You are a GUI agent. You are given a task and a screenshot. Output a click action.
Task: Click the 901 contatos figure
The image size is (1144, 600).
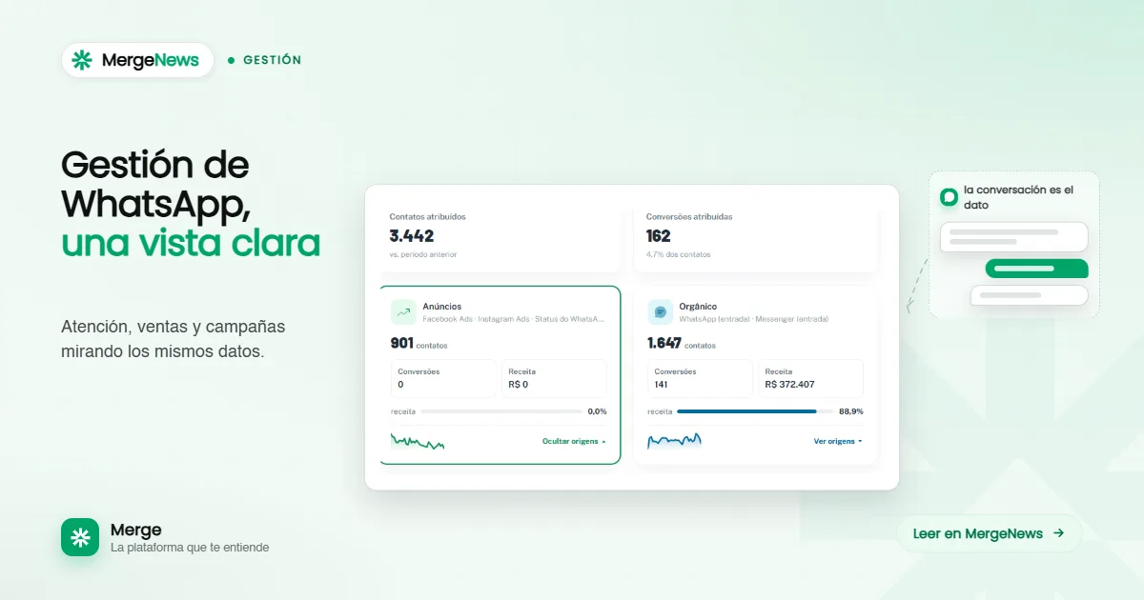coord(419,344)
